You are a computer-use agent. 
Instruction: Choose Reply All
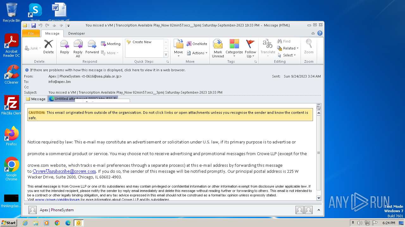78,49
